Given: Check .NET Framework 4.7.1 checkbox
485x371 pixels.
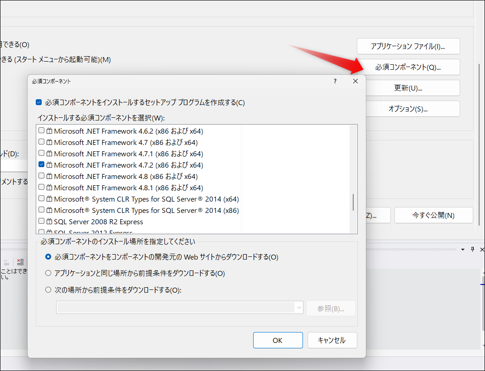Looking at the screenshot, I should 41,153.
